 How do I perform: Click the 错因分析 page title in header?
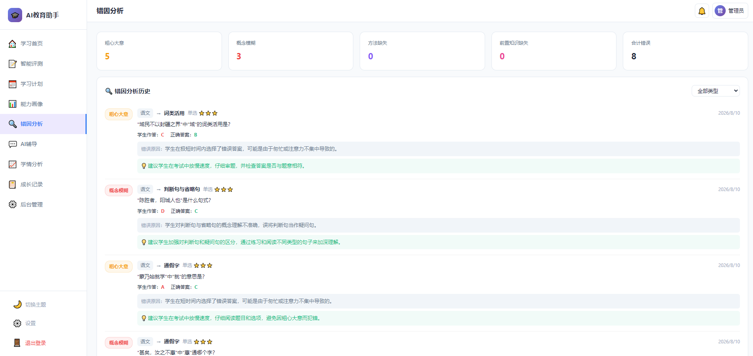tap(110, 11)
